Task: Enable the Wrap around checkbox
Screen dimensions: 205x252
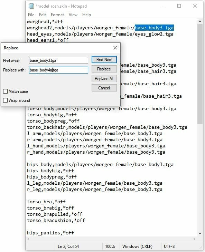Action: click(x=5, y=100)
